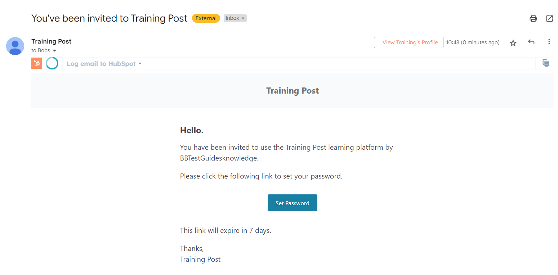558x275 pixels.
Task: Click the reply arrow icon
Action: pos(531,42)
